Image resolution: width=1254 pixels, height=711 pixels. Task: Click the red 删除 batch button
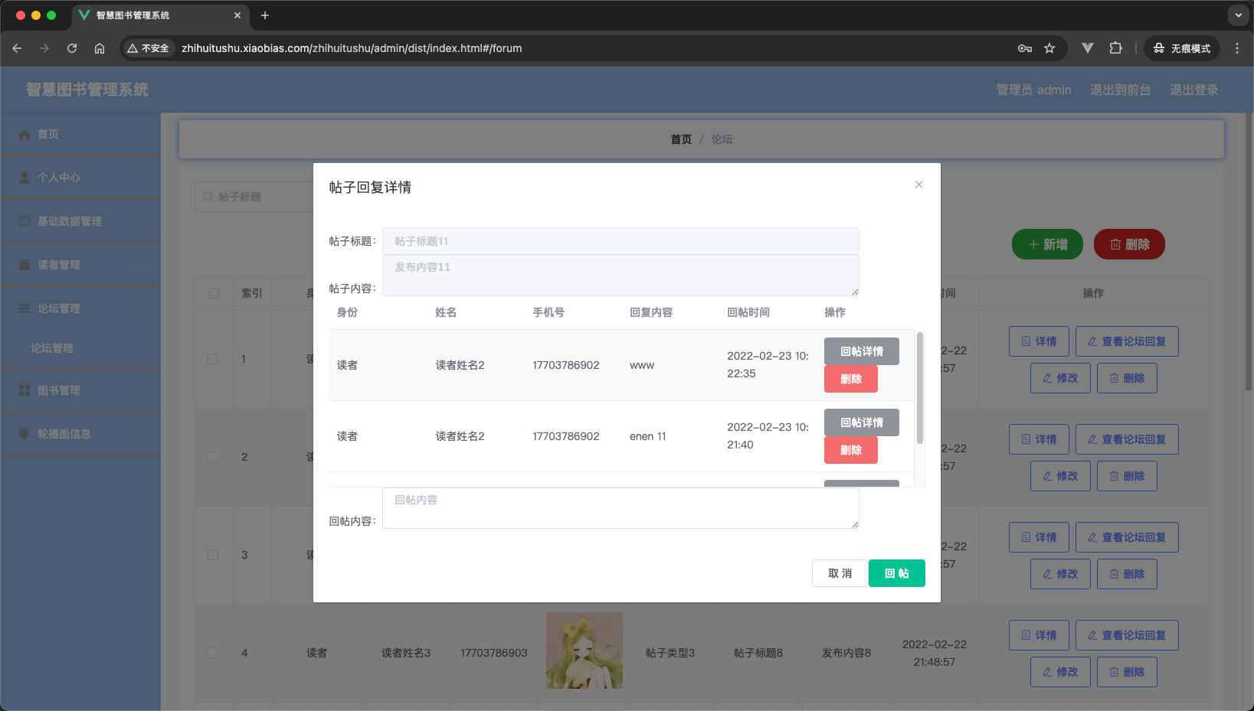pos(1129,244)
